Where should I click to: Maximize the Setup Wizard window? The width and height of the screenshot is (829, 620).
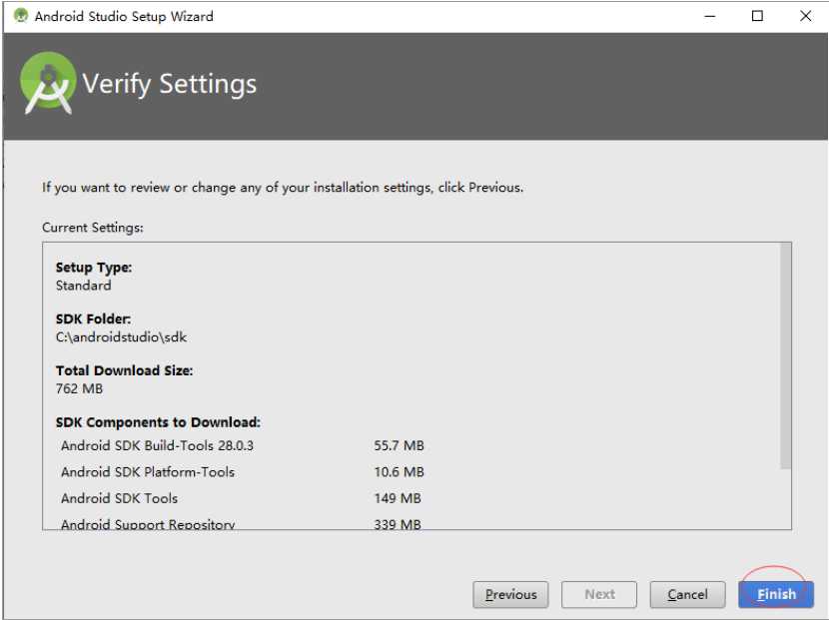click(757, 16)
